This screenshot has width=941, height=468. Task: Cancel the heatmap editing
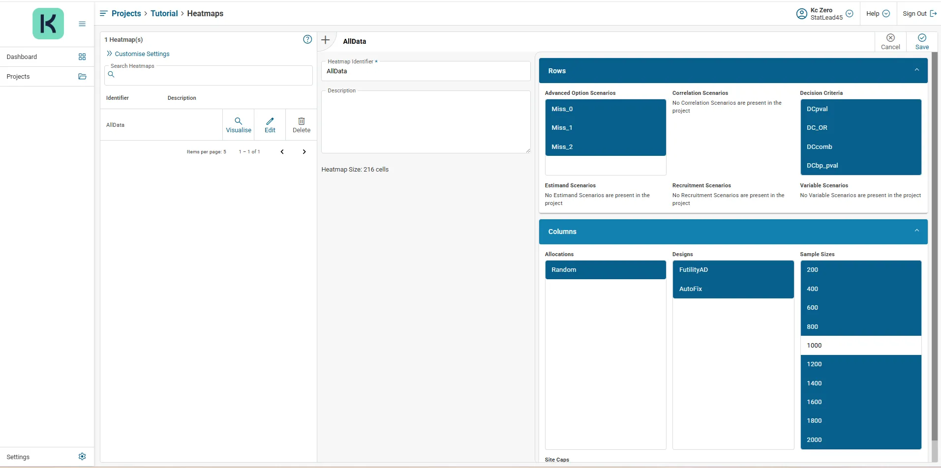(890, 42)
